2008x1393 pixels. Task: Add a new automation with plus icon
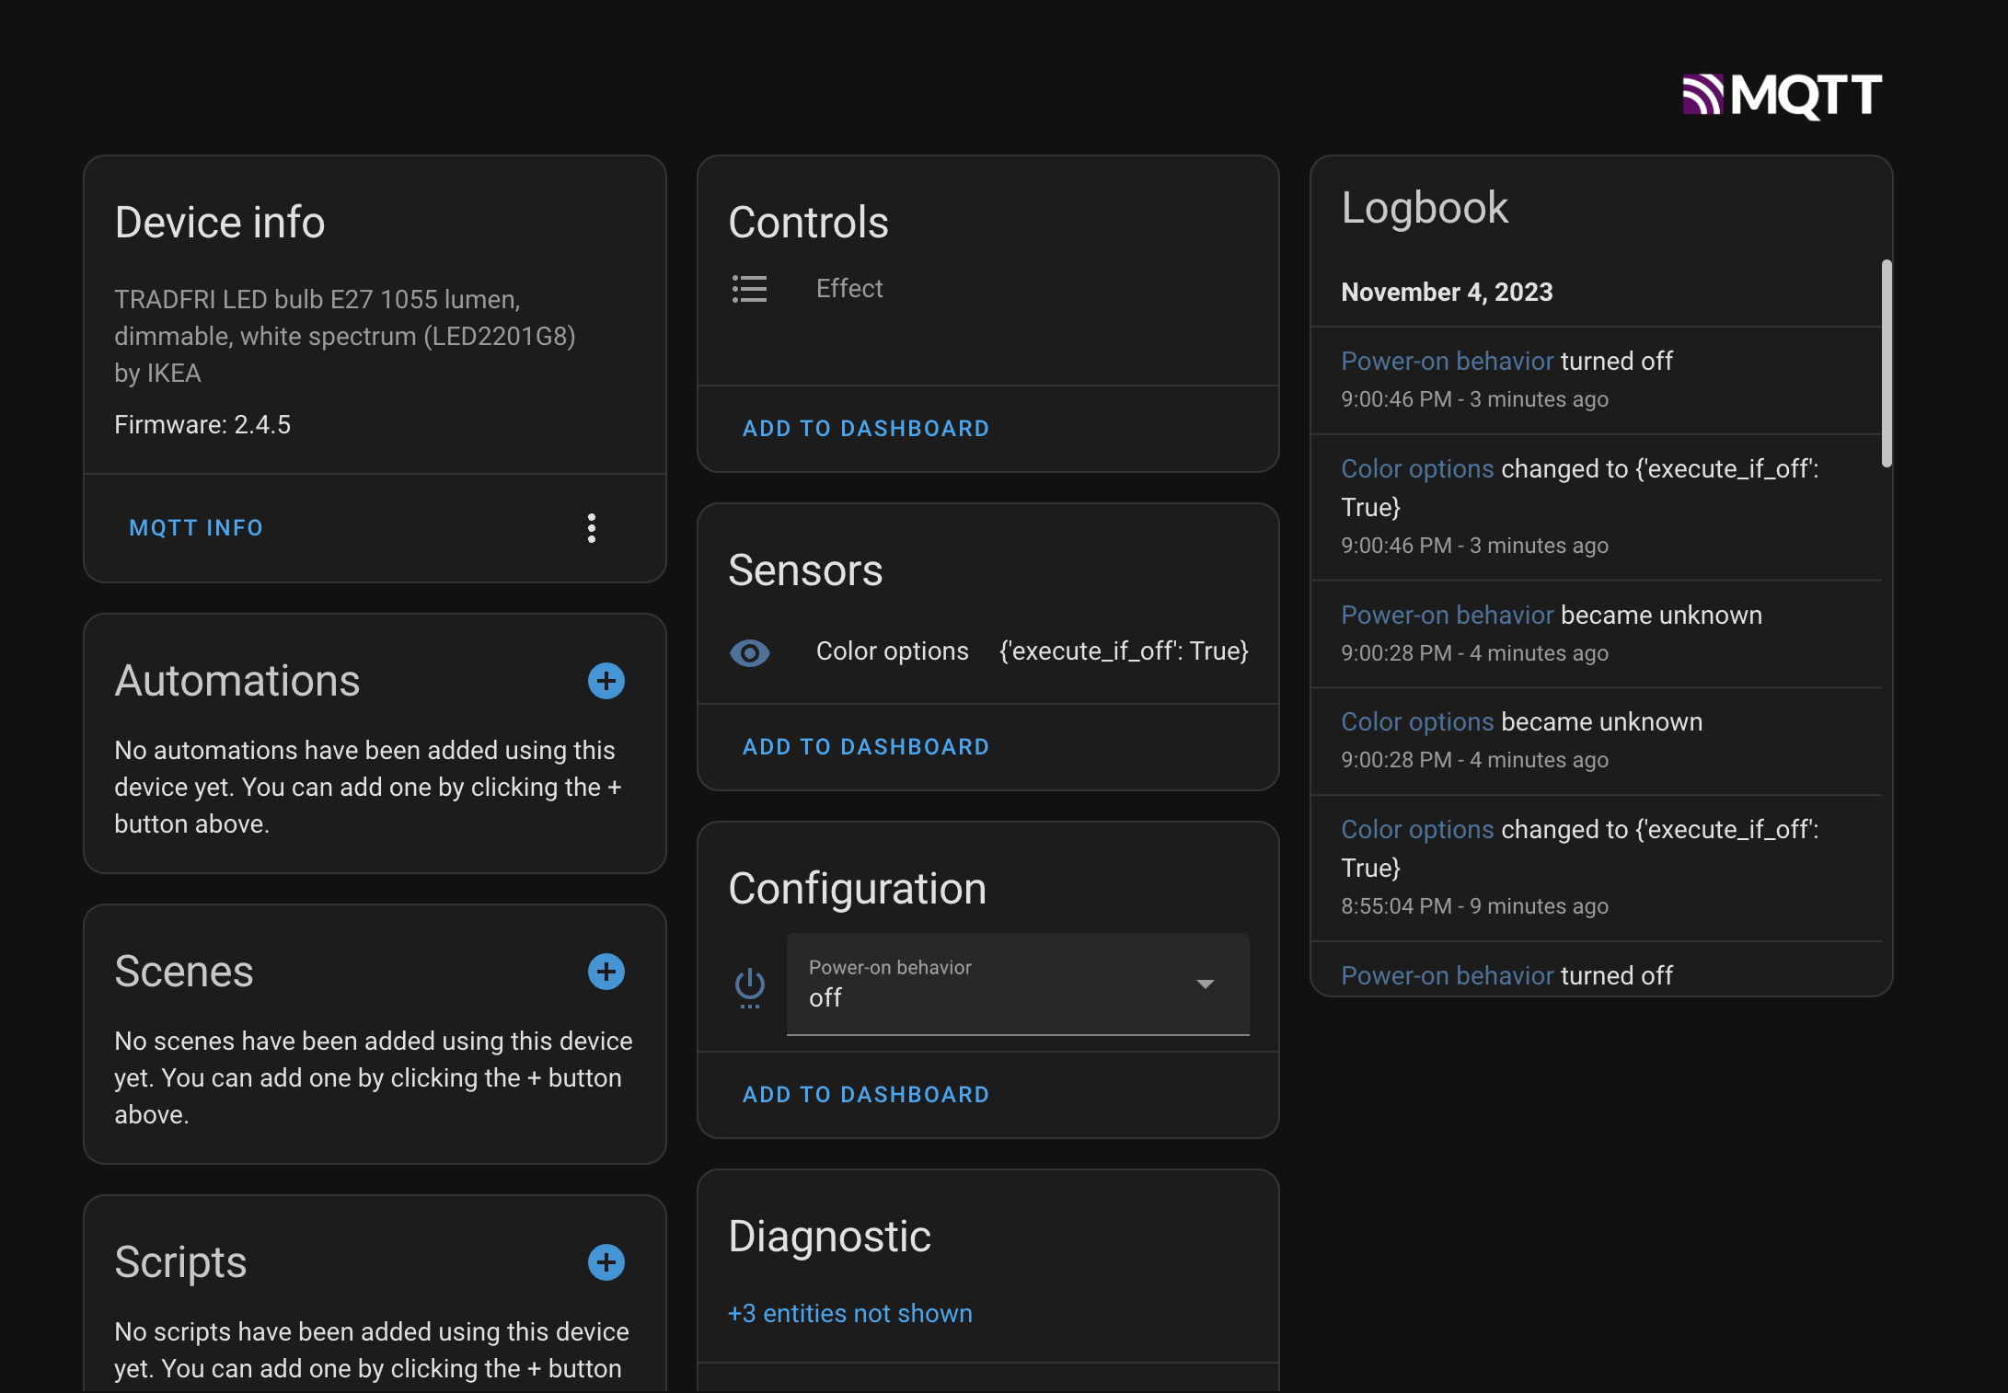click(606, 681)
